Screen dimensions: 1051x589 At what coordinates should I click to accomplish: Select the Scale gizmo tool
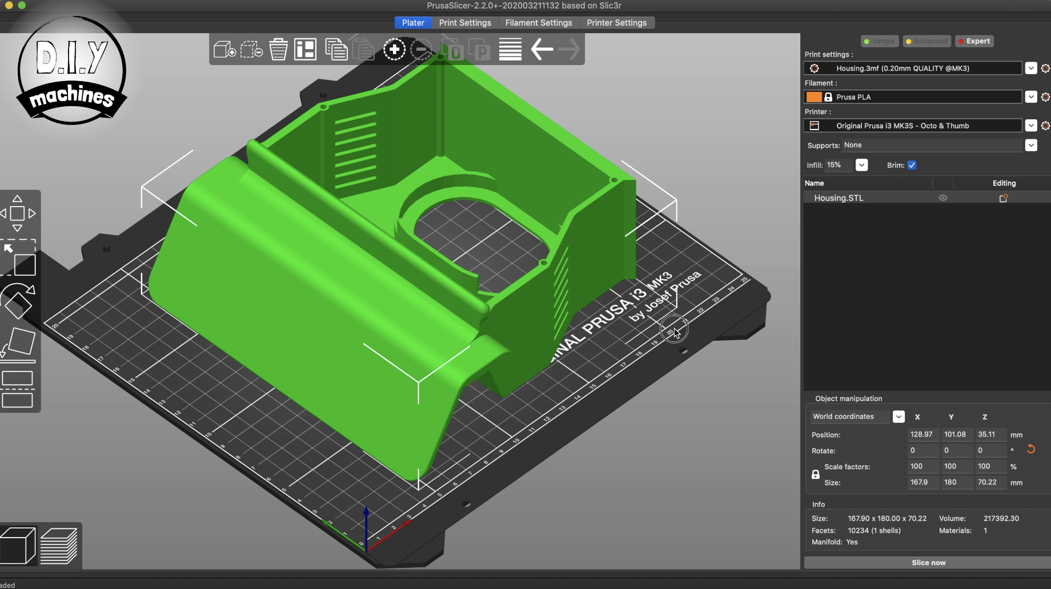tap(19, 258)
